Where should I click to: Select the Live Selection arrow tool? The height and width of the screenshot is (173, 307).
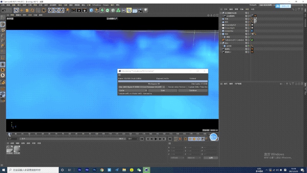pyautogui.click(x=16, y=10)
